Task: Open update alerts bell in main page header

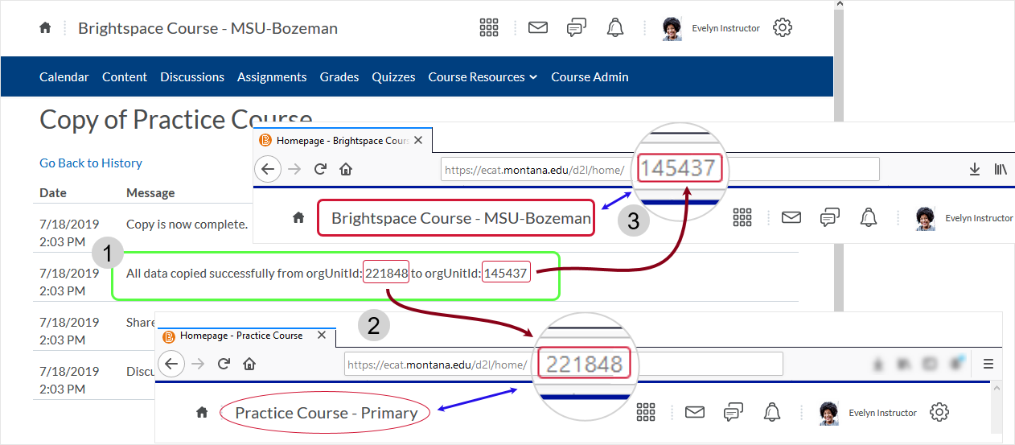Action: tap(615, 28)
